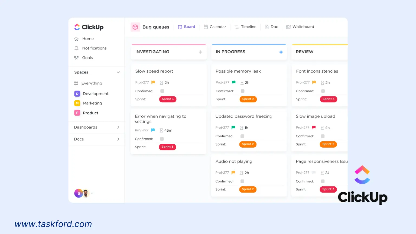Click the Bug queues box icon
Screen dimensions: 416x234
pos(135,27)
